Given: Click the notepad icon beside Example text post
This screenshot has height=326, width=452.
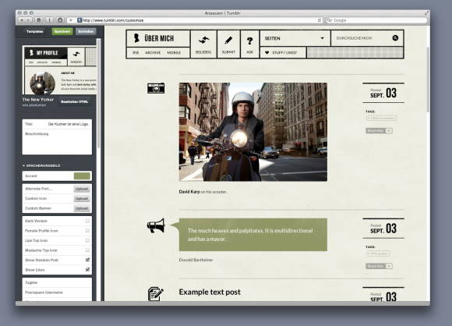Looking at the screenshot, I should (156, 294).
